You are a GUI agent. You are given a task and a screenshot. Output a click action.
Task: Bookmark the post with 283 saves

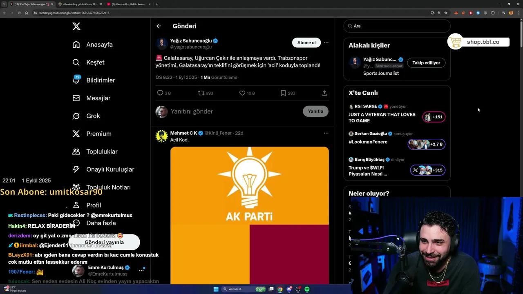click(x=288, y=93)
